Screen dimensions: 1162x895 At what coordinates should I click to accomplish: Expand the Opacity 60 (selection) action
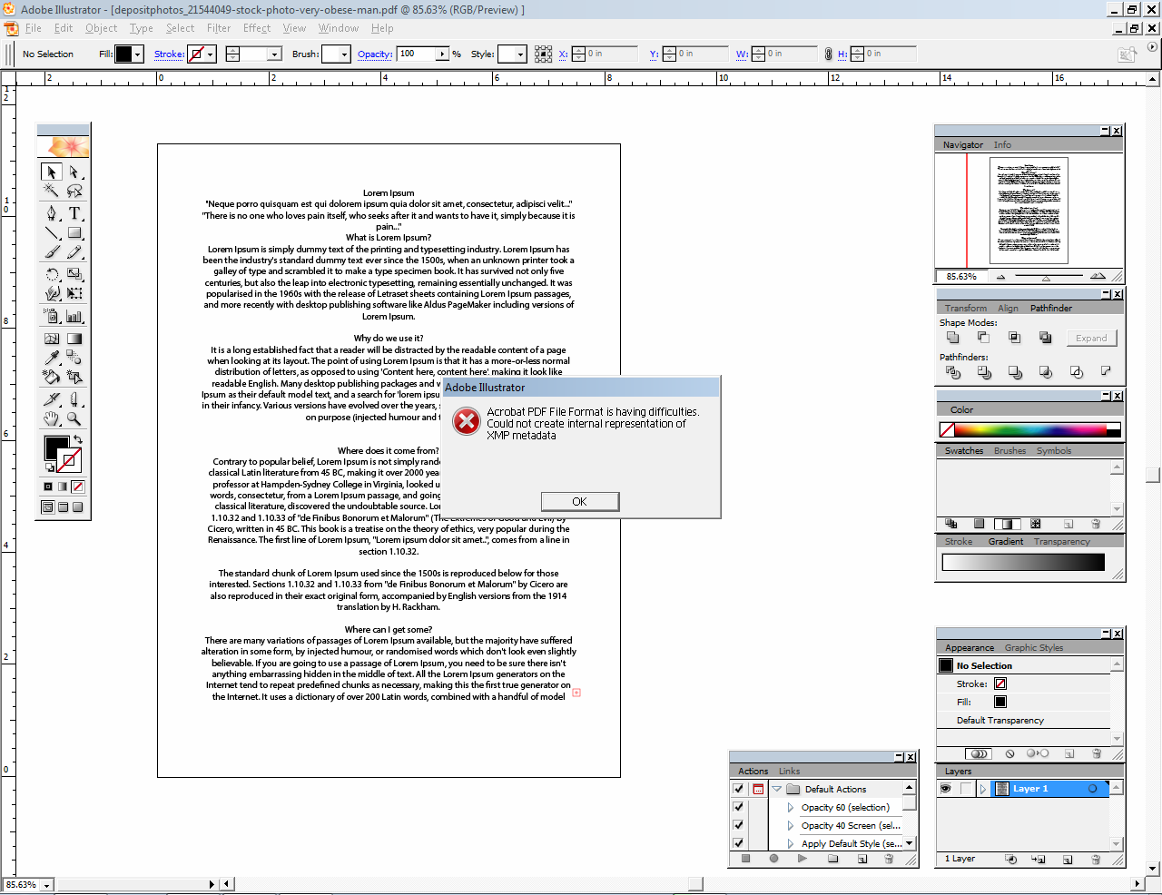click(x=791, y=807)
